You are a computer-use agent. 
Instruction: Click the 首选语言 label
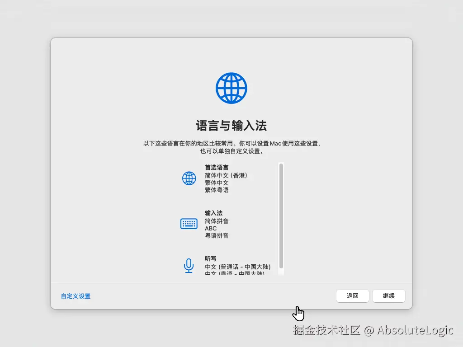pos(217,167)
